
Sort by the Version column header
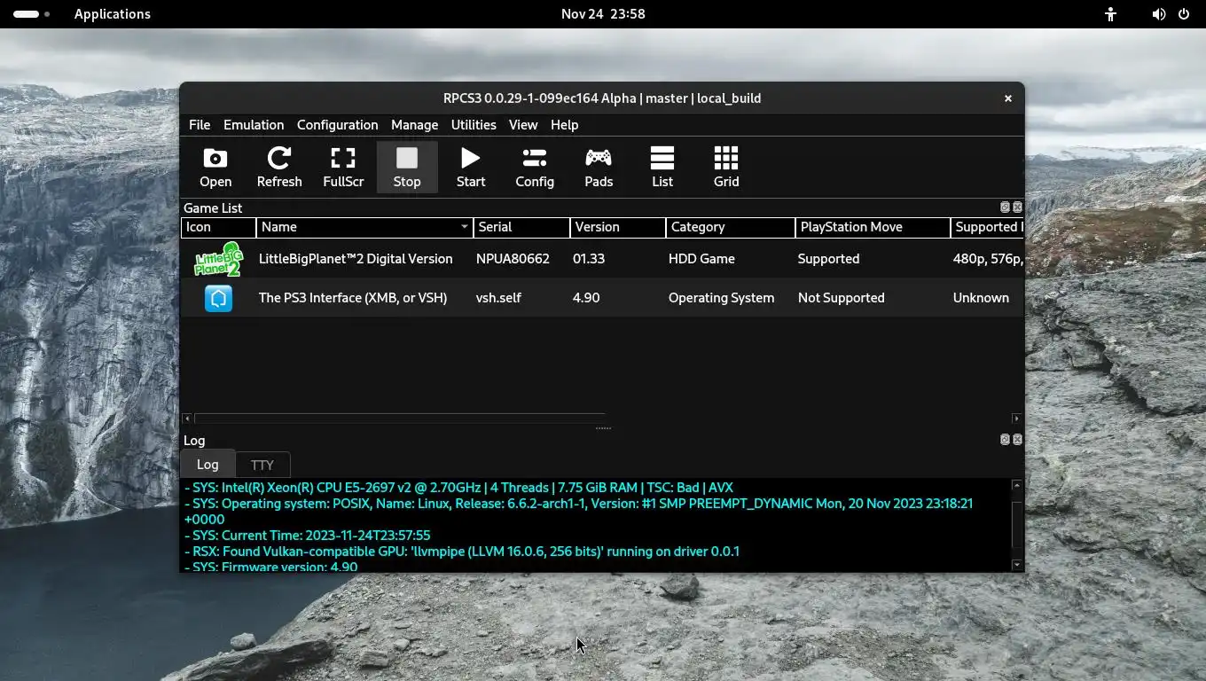tap(617, 227)
